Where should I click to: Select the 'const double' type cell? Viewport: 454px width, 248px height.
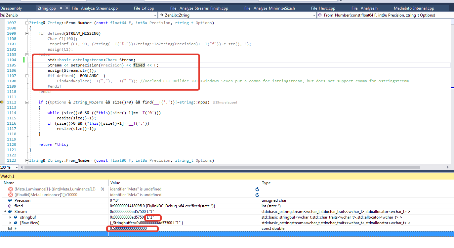[x=273, y=228]
